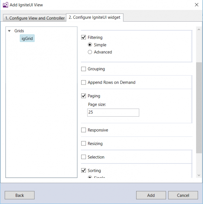Collapse the Grids tree node
Screen dimensions: 203x204
click(9, 31)
